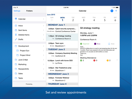The image size is (132, 99).
Task: Open the blue calendar view icon
Action: 112,11
